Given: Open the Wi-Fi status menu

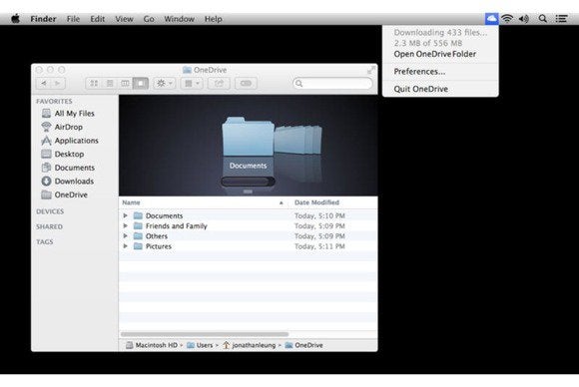Looking at the screenshot, I should 507,18.
